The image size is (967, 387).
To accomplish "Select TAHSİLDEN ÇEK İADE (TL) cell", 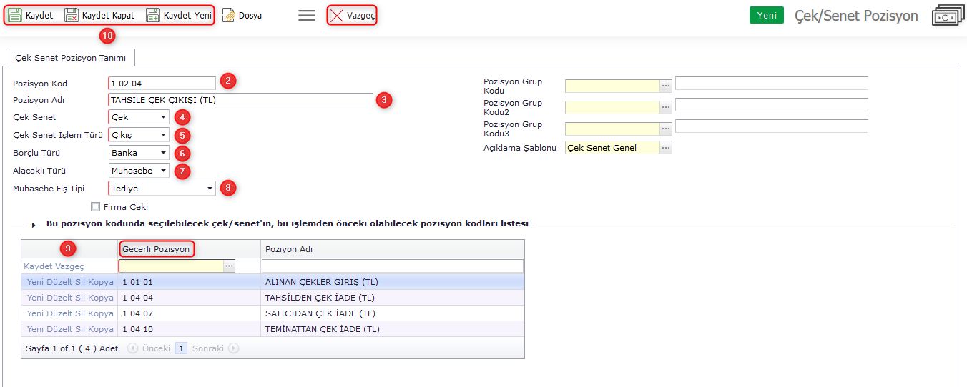I will tap(392, 298).
